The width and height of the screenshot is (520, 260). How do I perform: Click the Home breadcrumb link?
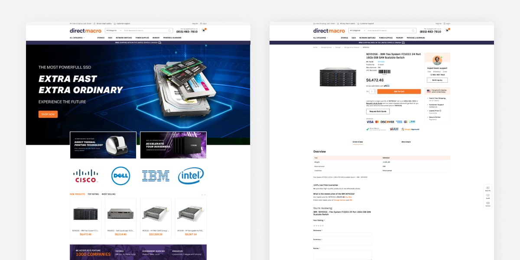315,47
